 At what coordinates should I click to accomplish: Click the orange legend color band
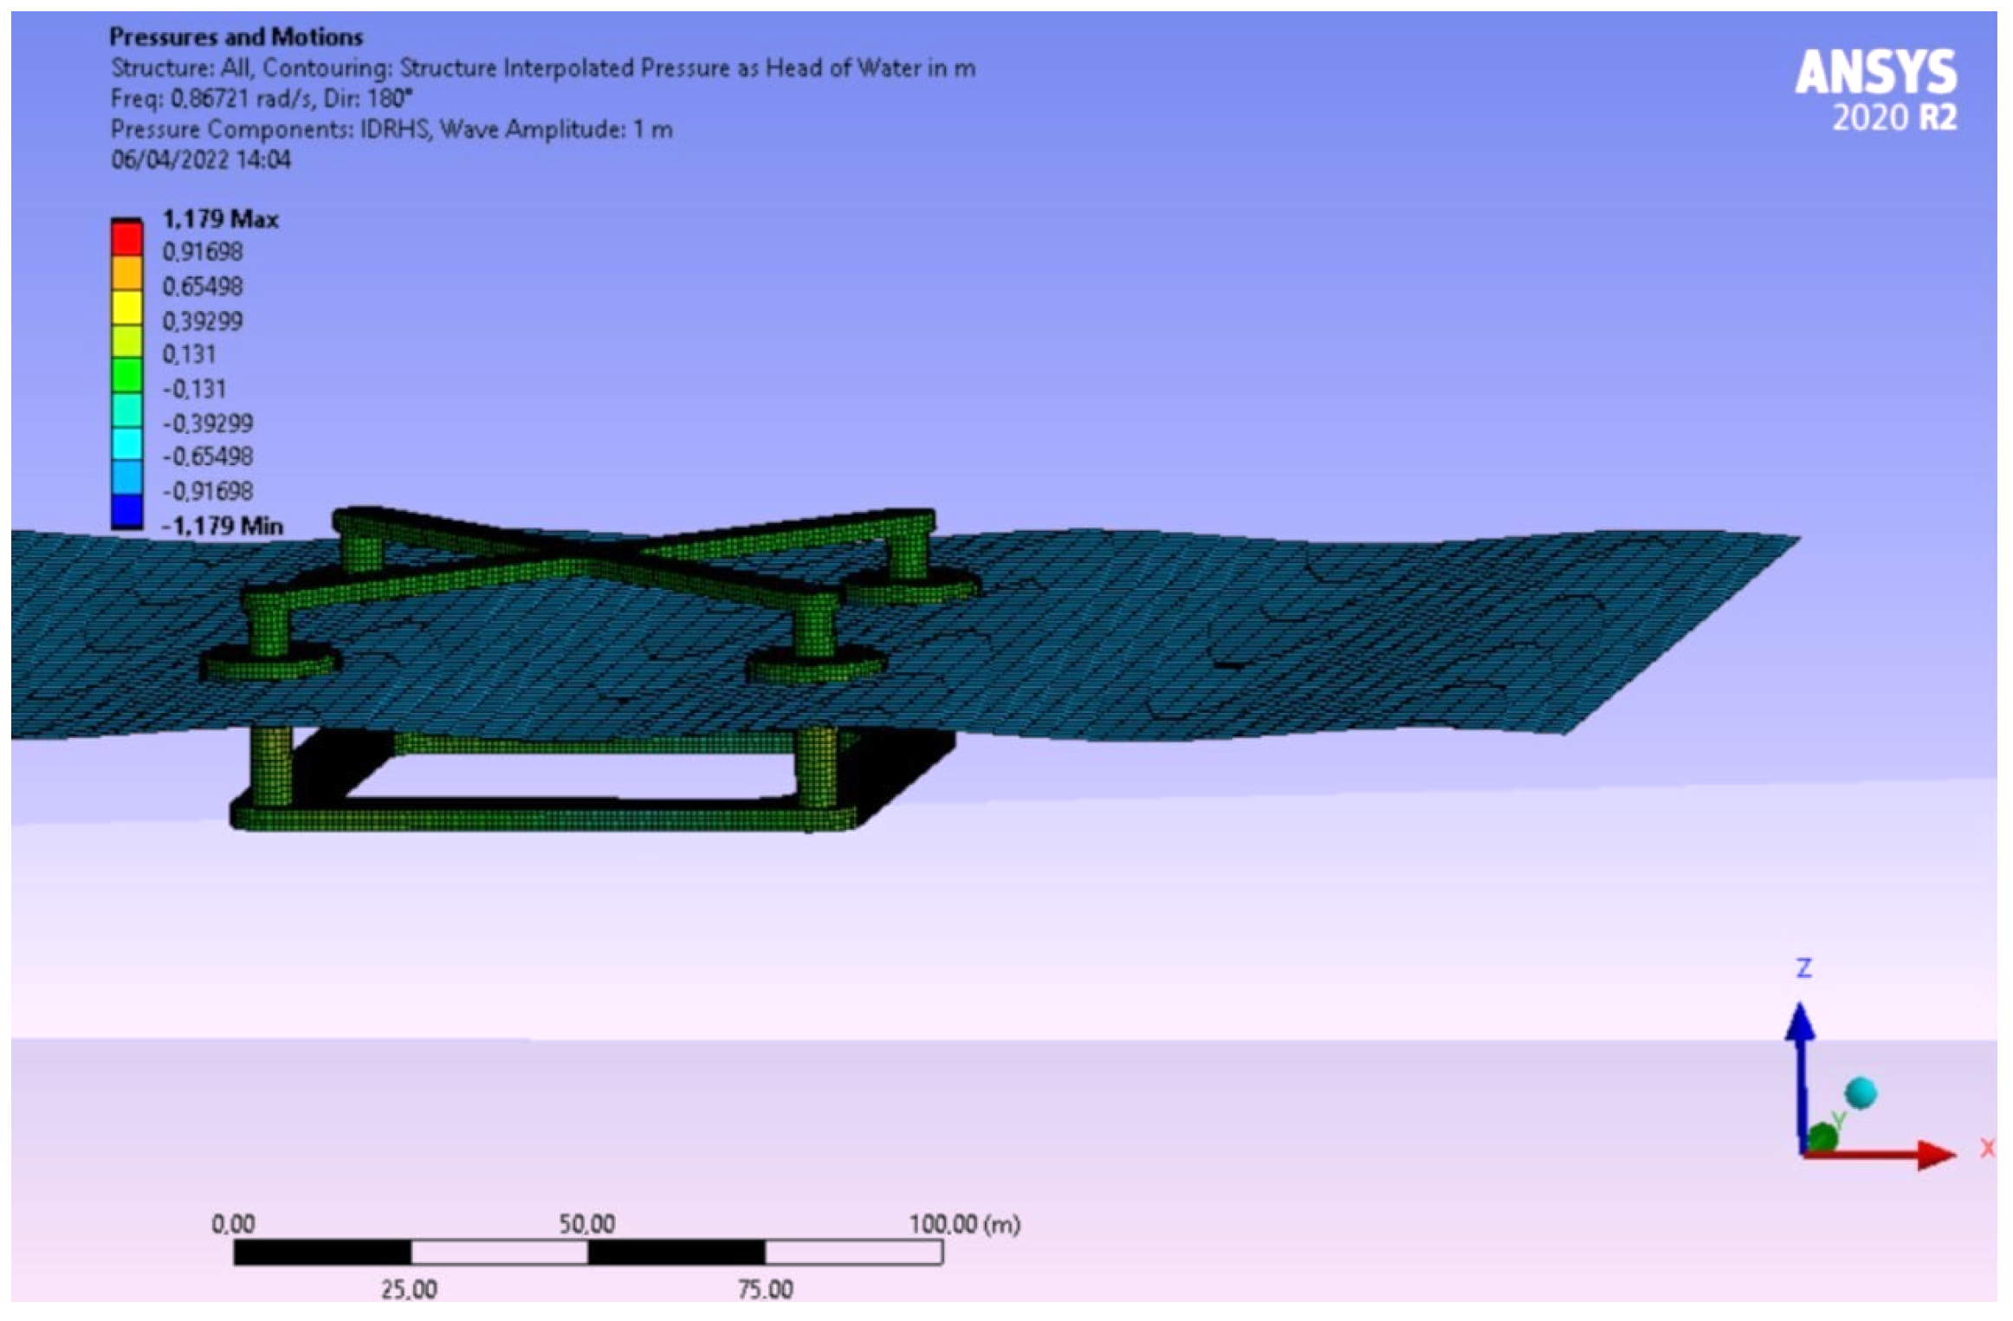pos(126,273)
